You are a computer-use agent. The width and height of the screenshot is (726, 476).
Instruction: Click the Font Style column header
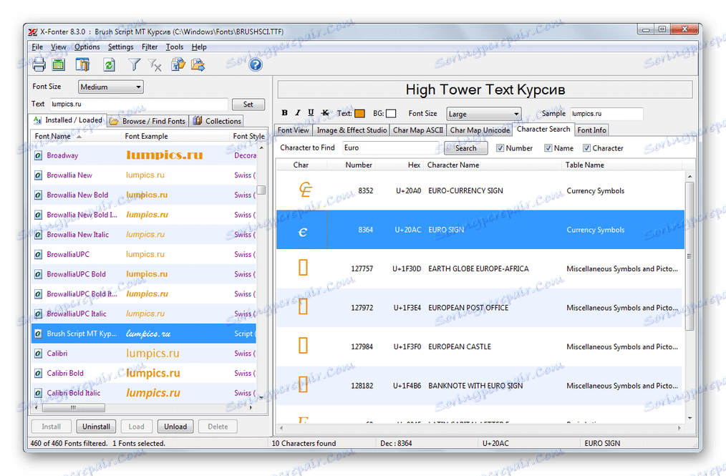248,136
